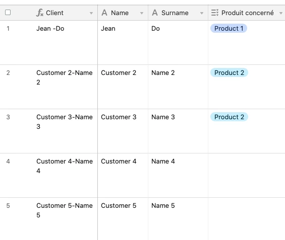Click the Customer 2 name cell
285x240 pixels.
point(123,87)
